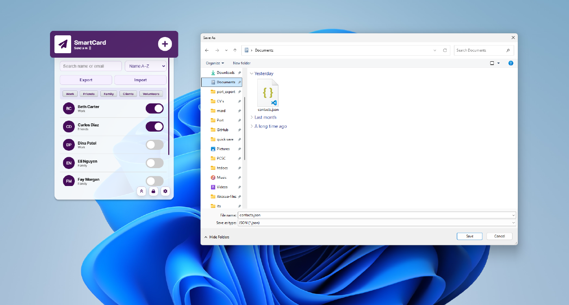This screenshot has width=569, height=305.
Task: Click the Import button
Action: [140, 80]
